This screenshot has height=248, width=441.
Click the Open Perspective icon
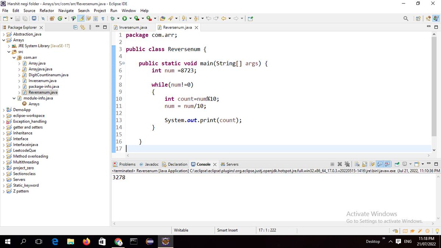coord(419,18)
